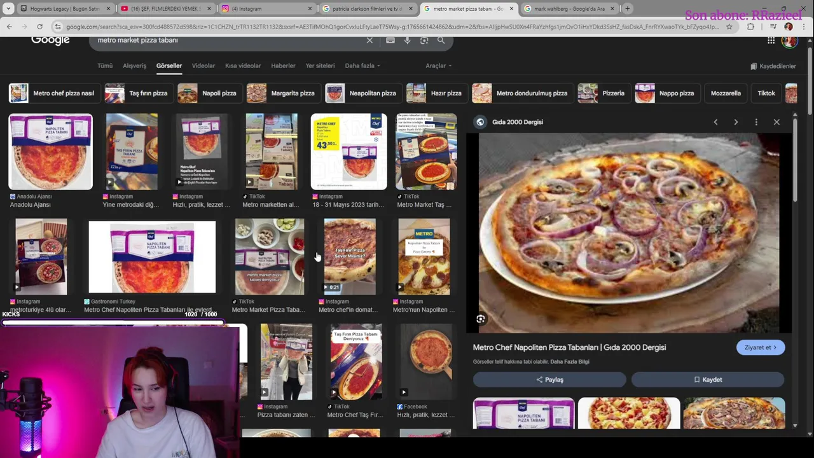Click the Metro dondurulmuş pizza chip
The width and height of the screenshot is (814, 458).
pyautogui.click(x=521, y=93)
